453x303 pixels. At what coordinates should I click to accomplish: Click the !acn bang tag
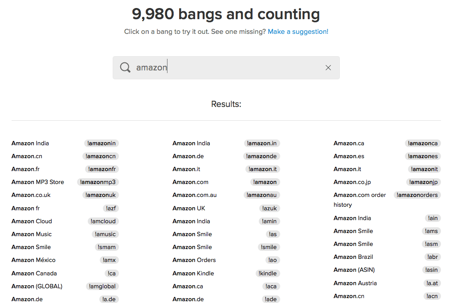point(432,296)
